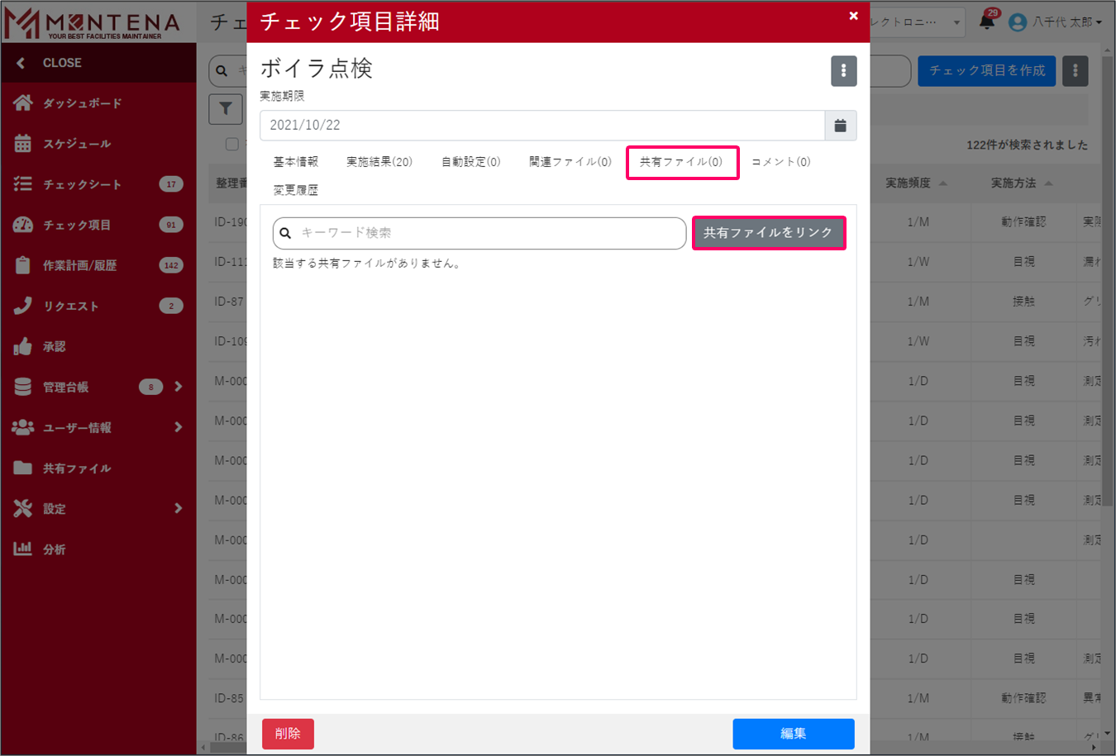Open リクエスト in the sidebar
Viewport: 1116px width, 756px height.
70,306
